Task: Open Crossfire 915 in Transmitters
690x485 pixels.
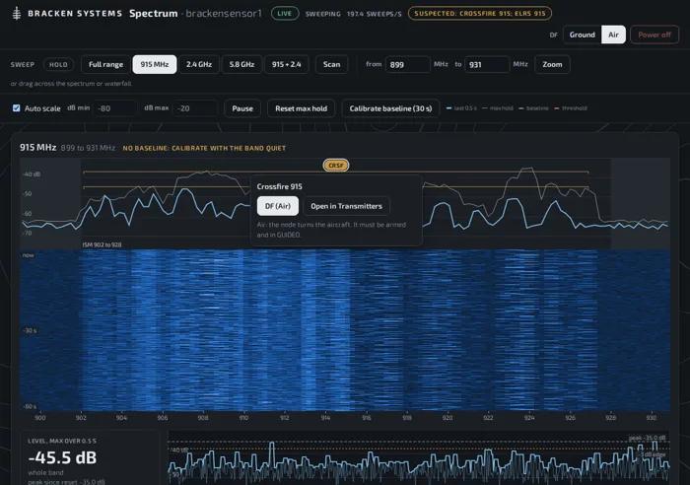Action: [346, 206]
